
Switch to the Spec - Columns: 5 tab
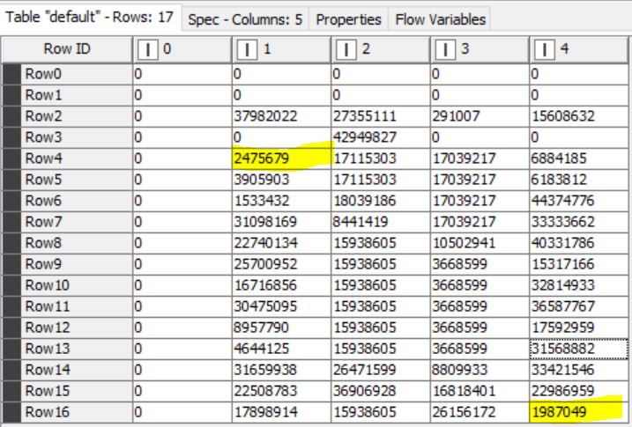click(248, 18)
